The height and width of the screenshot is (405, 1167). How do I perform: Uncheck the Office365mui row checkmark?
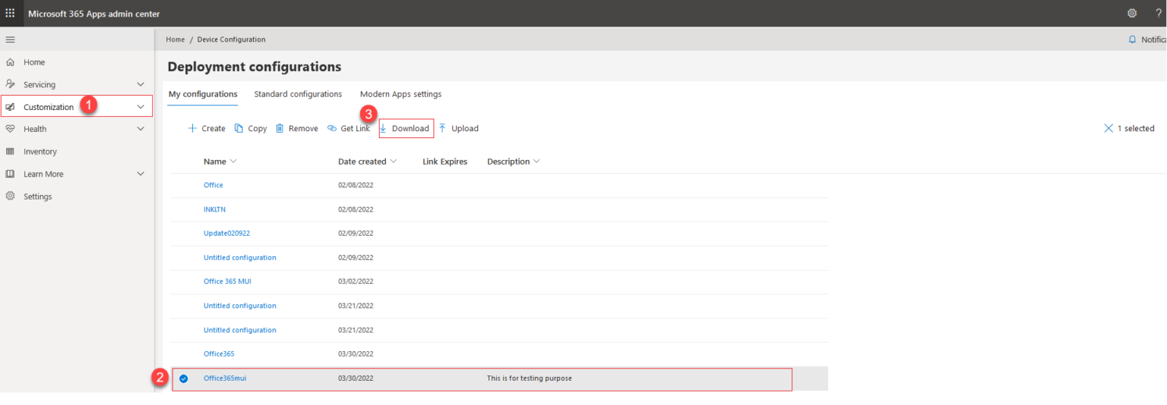tap(183, 378)
